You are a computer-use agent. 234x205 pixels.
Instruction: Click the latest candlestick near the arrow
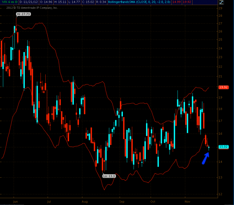209,147
